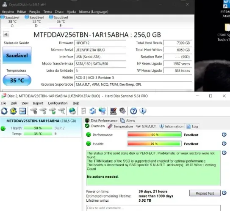This screenshot has width=230, height=211.
Task: Select drive D: Saudável status entry
Action: [35, 22]
